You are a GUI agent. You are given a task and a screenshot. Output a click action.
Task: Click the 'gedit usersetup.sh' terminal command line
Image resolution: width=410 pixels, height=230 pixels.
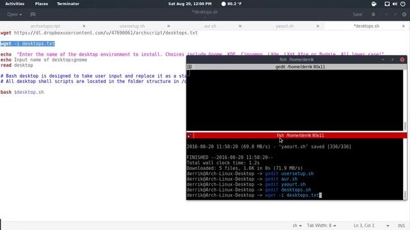pyautogui.click(x=250, y=174)
